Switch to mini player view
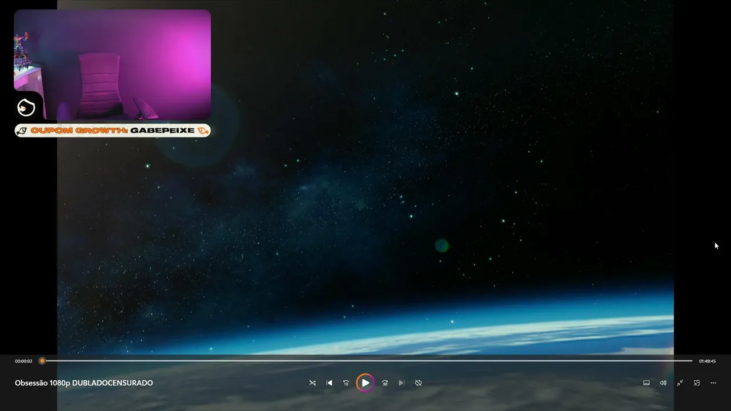Screen dimensions: 731x411 [697, 383]
